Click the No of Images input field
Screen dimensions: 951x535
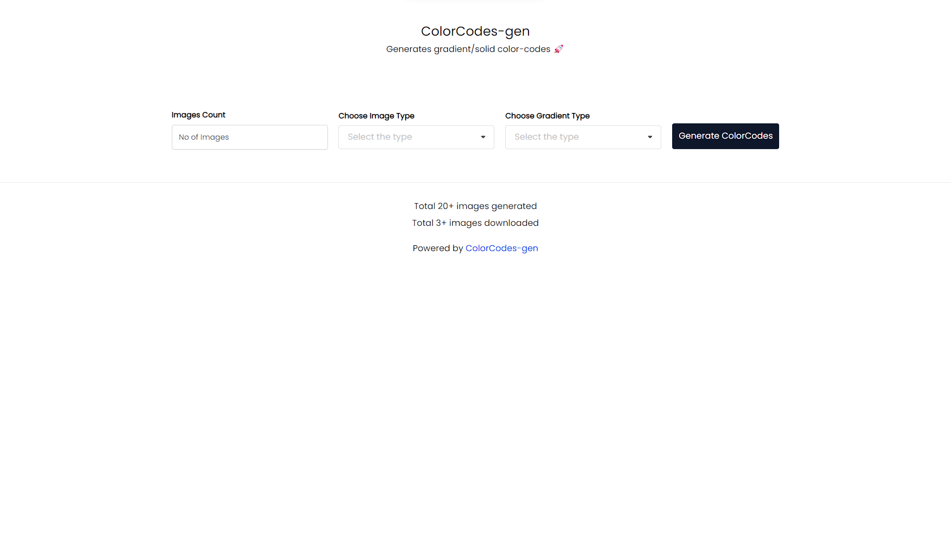tap(250, 137)
